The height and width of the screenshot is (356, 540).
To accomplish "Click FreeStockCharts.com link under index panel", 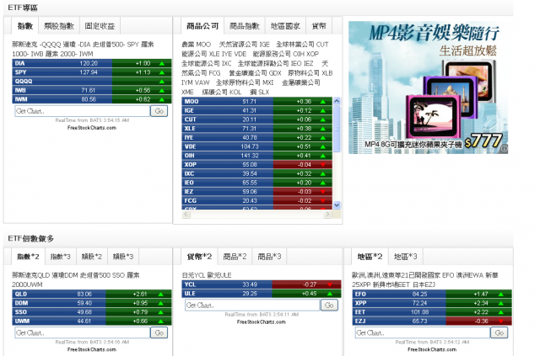I will point(92,127).
